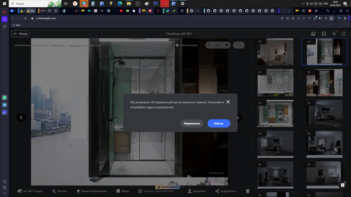
Task: Select the white tiled bathroom thumbnail
Action: pyautogui.click(x=275, y=82)
